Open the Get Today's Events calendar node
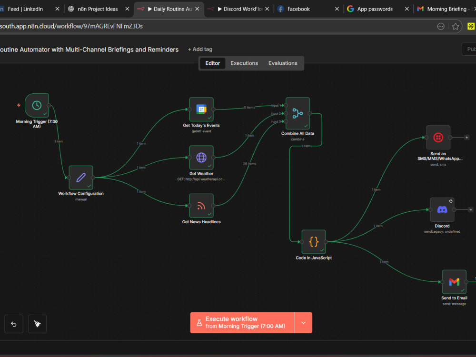Screen dimensions: 476x357 click(x=201, y=109)
